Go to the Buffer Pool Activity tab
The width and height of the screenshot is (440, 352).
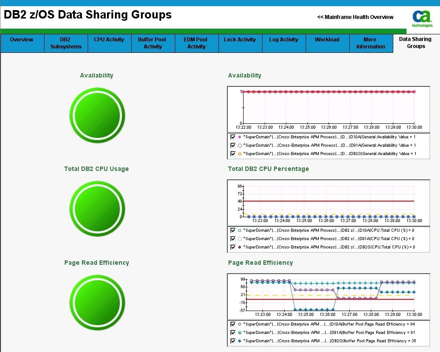[x=153, y=43]
